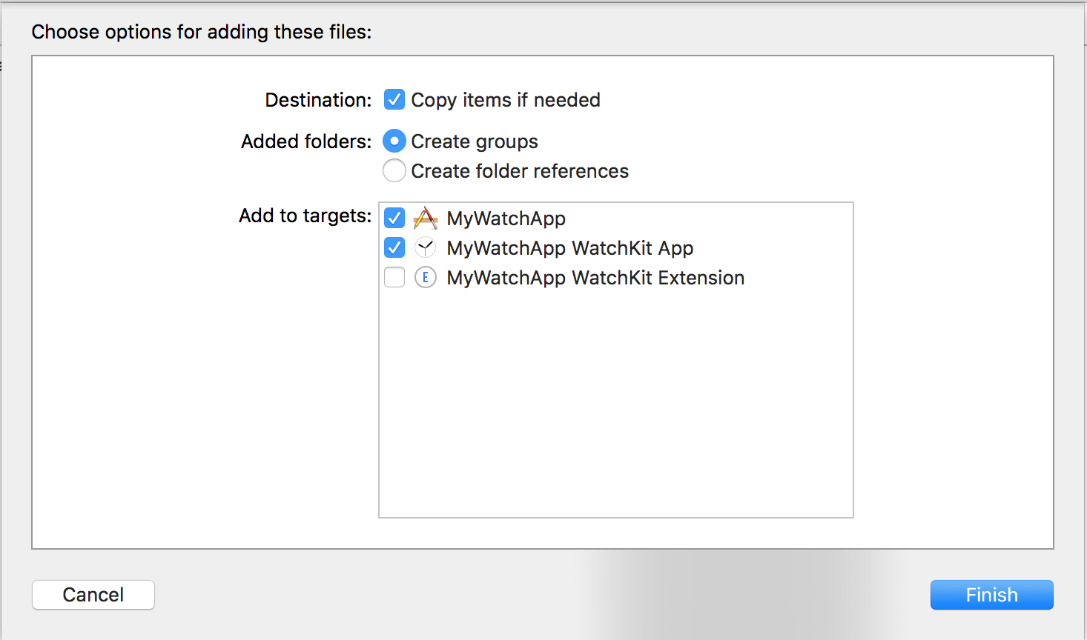Select the MyWatchApp row name in targets
The image size is (1087, 640).
[506, 219]
